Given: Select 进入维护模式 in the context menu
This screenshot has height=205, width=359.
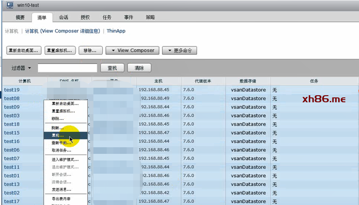Looking at the screenshot, I should 65,159.
